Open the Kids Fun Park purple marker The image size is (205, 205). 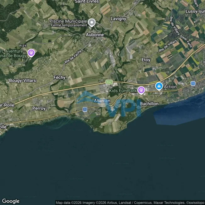(x=141, y=90)
